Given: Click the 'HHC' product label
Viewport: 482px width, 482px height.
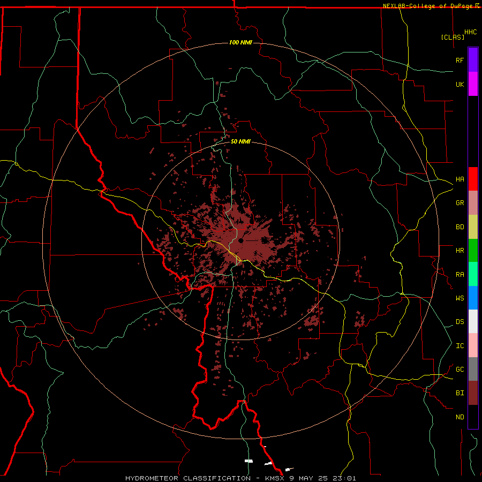Looking at the screenshot, I should 470,32.
